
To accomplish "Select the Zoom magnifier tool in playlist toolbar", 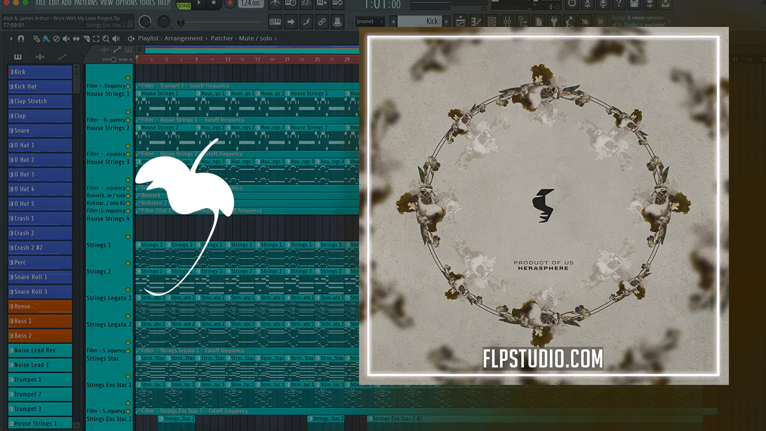I will click(x=107, y=38).
